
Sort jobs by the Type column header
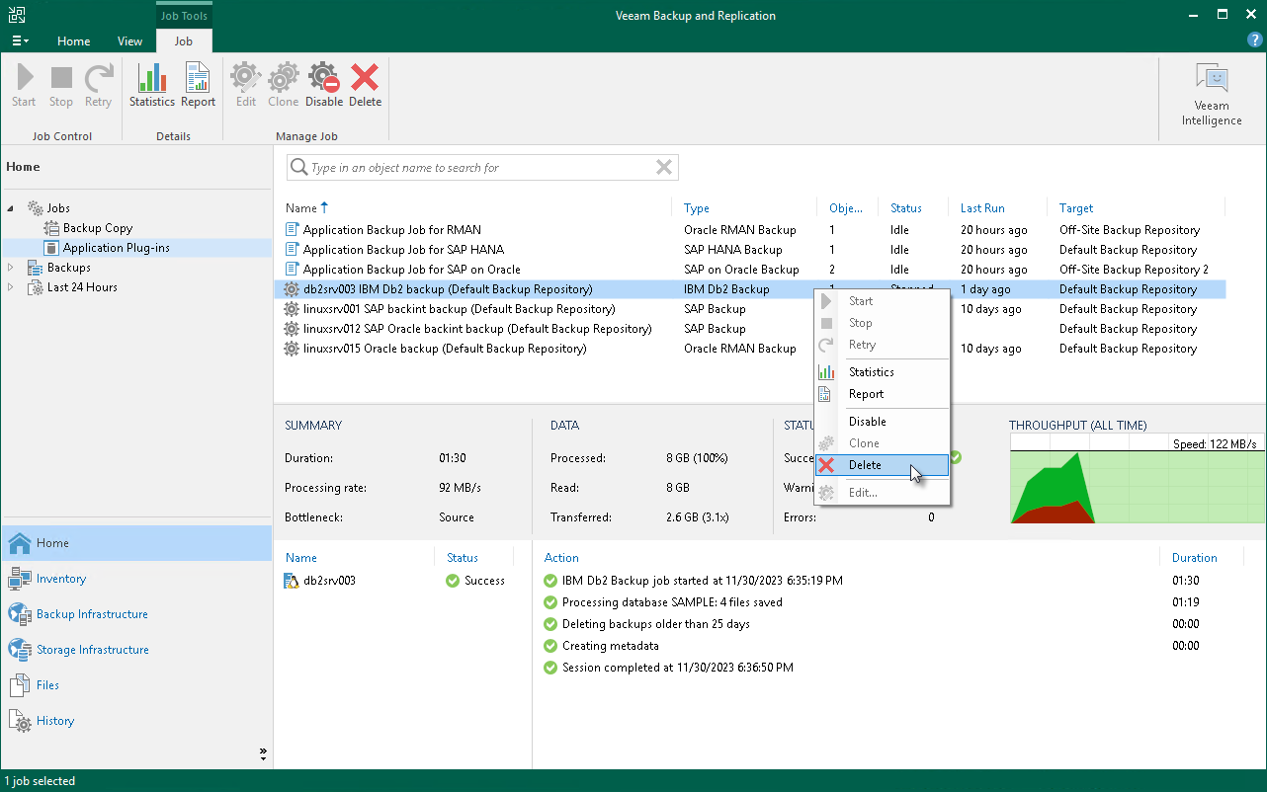point(697,208)
